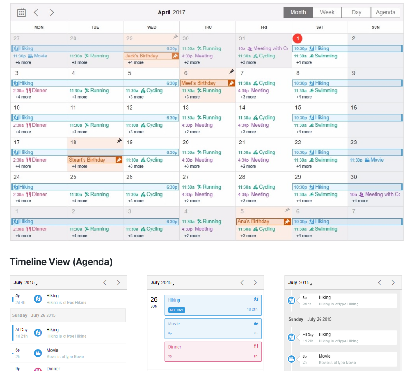The image size is (414, 371).
Task: Open July 2015 dropdown in third agenda
Action: pos(300,283)
